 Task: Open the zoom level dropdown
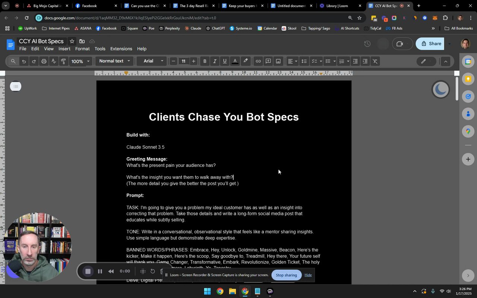(80, 61)
